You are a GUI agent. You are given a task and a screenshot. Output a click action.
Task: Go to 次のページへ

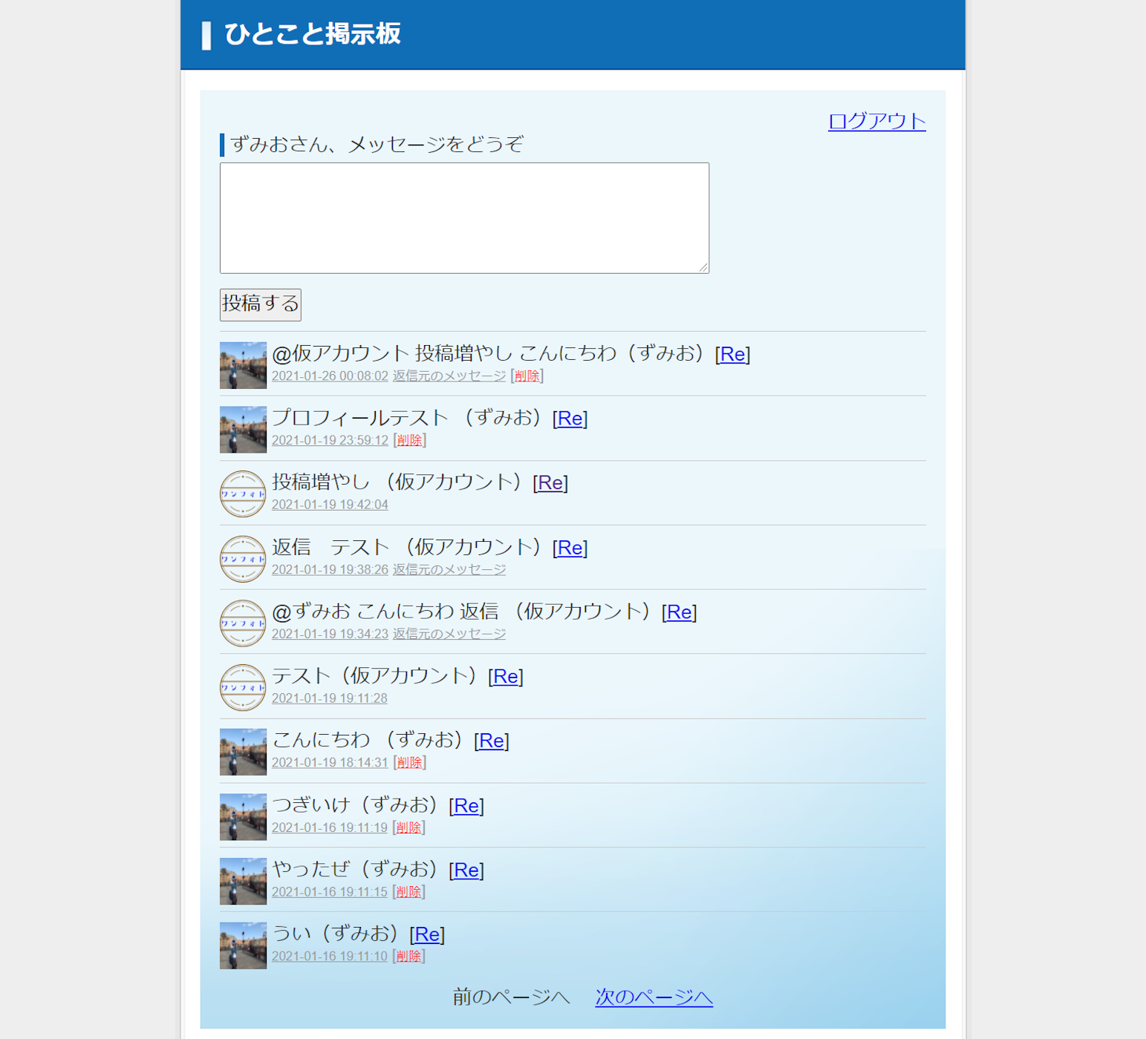click(653, 997)
